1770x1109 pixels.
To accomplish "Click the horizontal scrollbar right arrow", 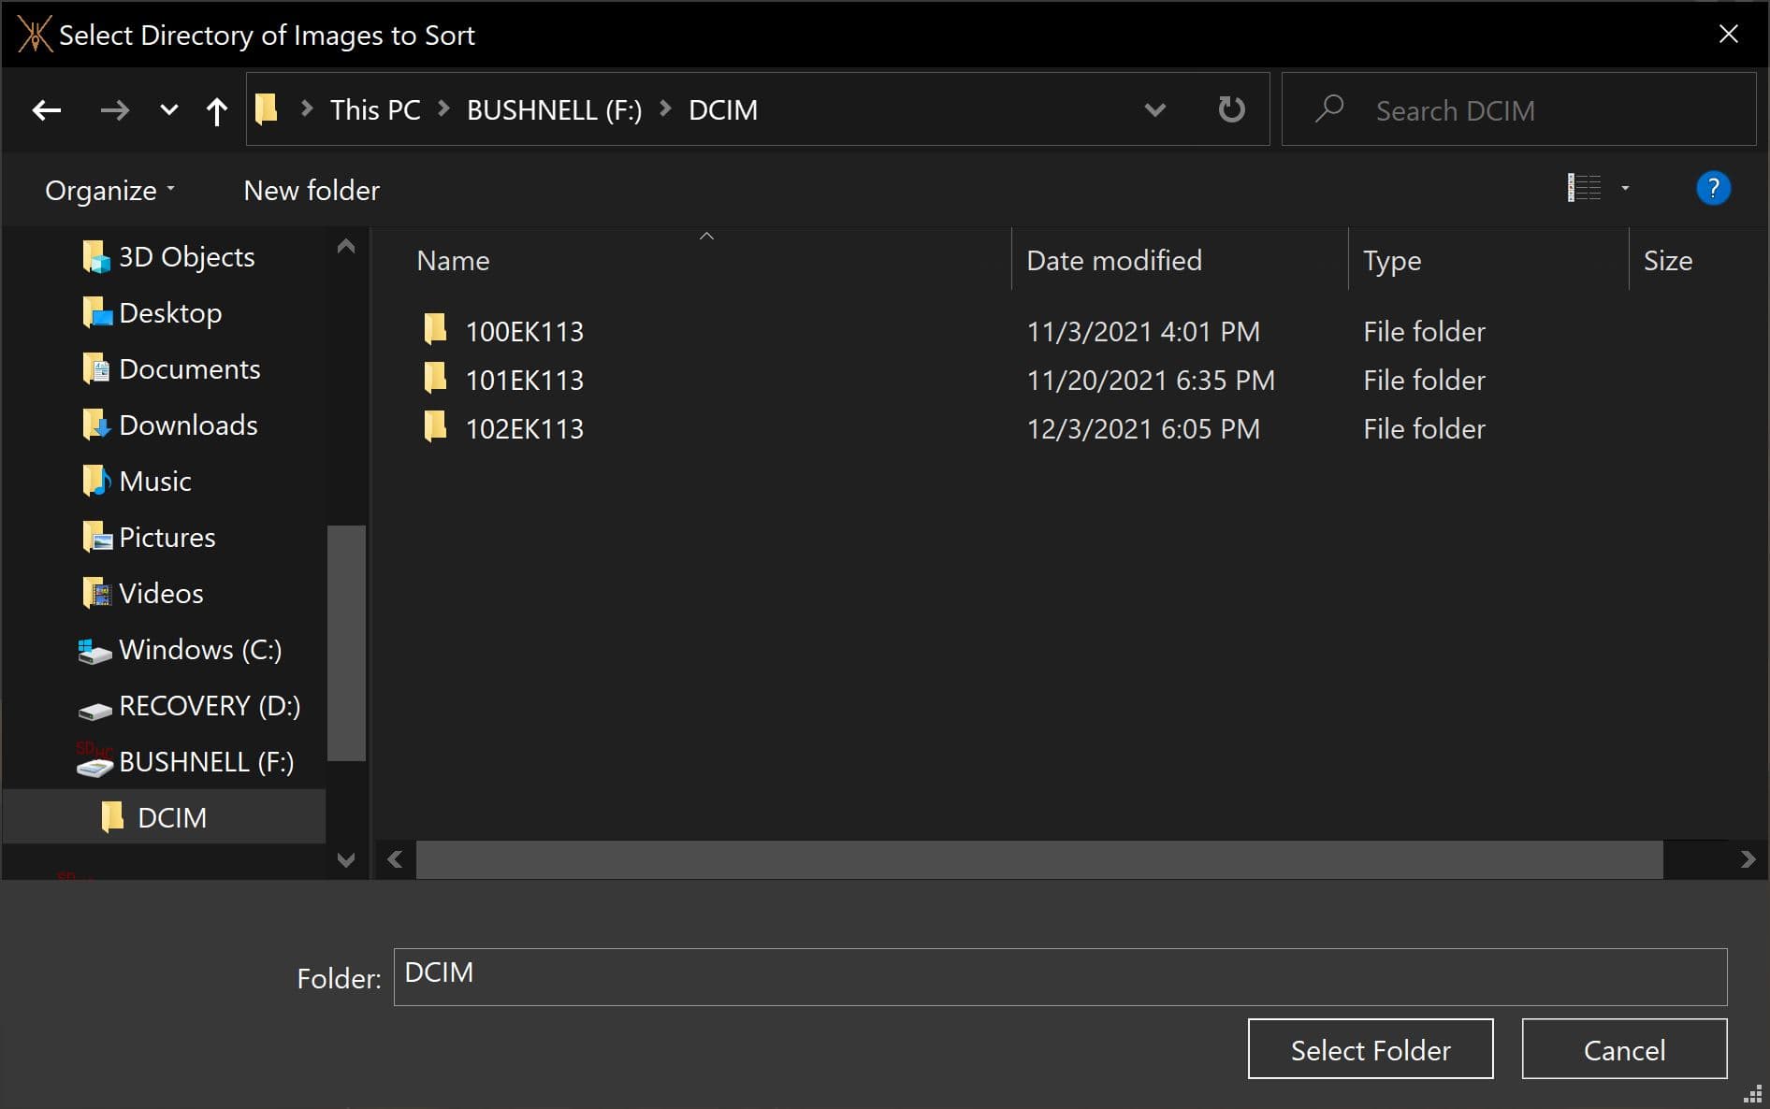I will [x=1747, y=859].
